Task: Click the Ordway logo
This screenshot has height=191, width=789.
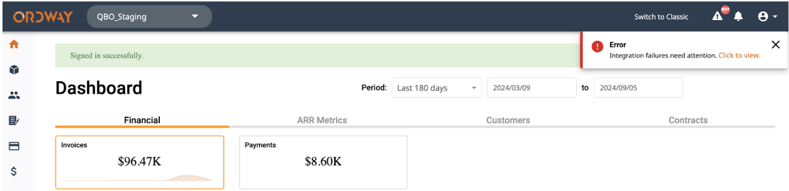Action: pos(43,17)
